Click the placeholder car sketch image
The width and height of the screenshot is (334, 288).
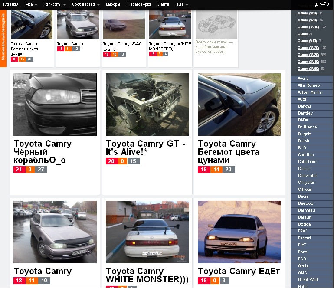pyautogui.click(x=216, y=24)
